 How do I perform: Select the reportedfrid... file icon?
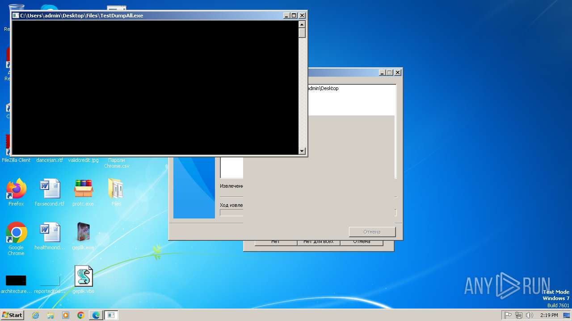50,284
